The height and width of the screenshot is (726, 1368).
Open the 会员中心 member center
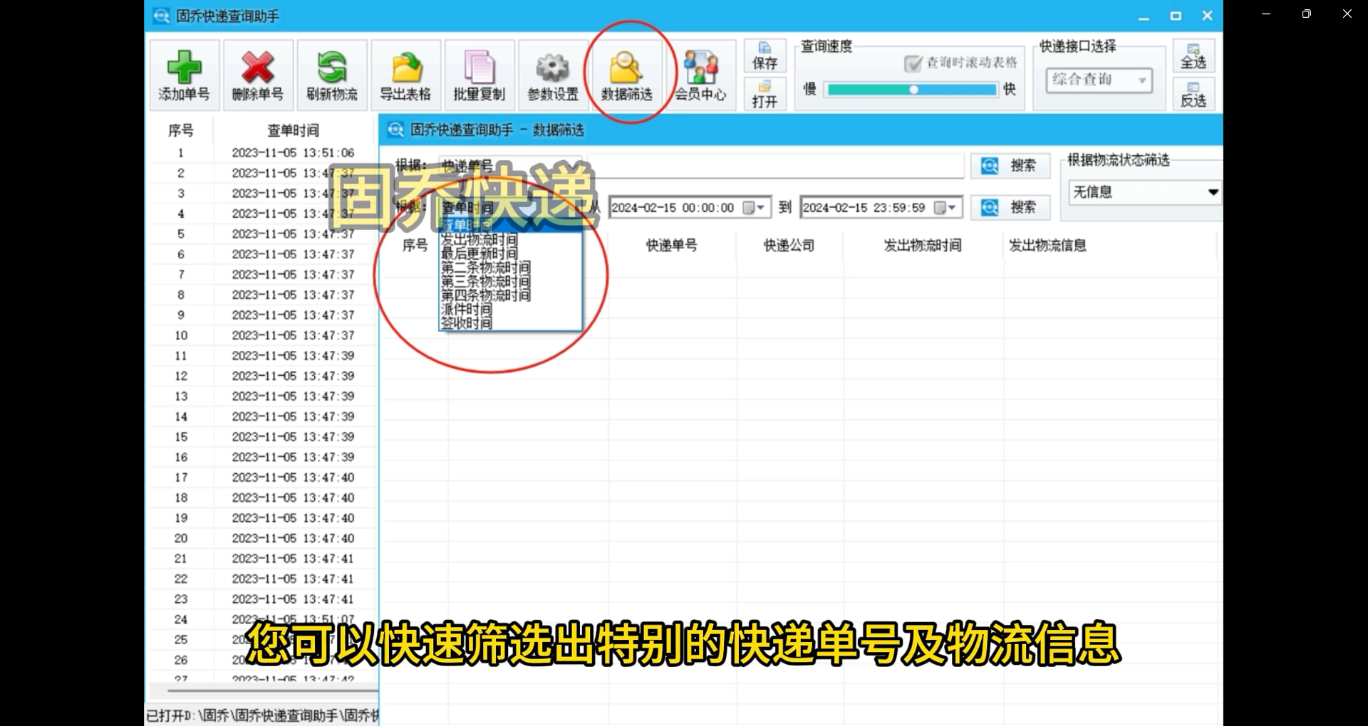click(x=701, y=75)
